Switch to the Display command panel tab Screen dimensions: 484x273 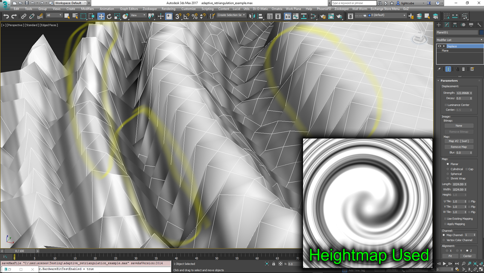tap(471, 25)
